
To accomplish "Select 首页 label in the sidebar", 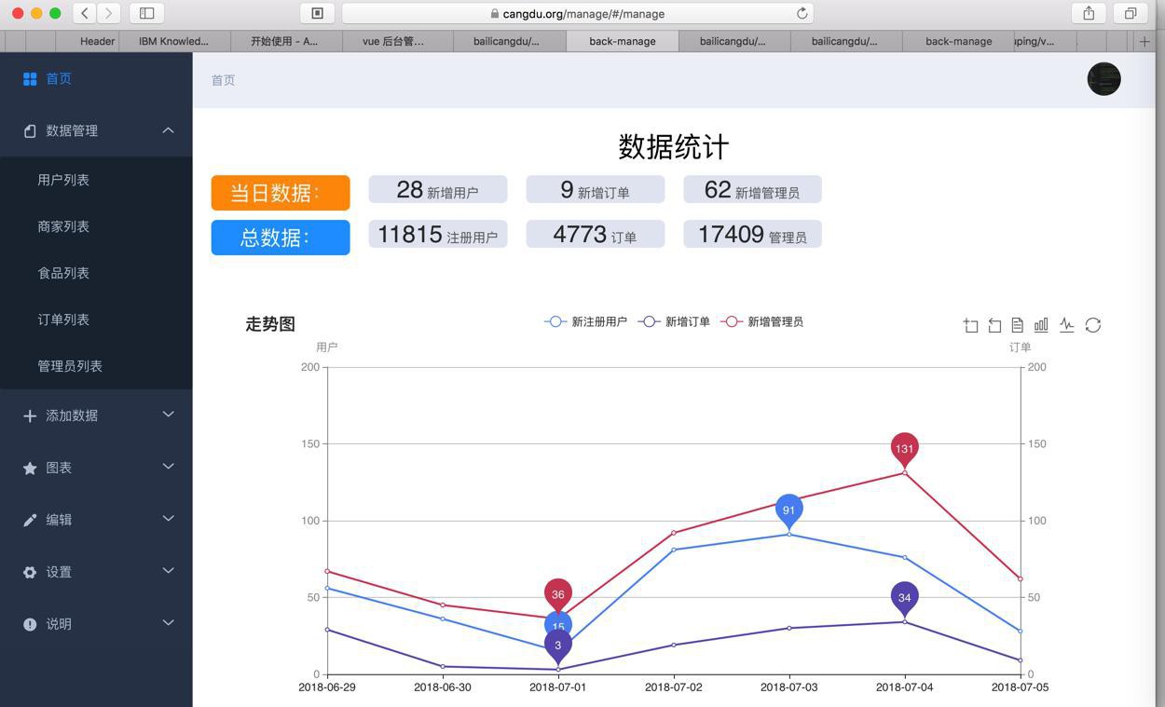I will pyautogui.click(x=59, y=79).
